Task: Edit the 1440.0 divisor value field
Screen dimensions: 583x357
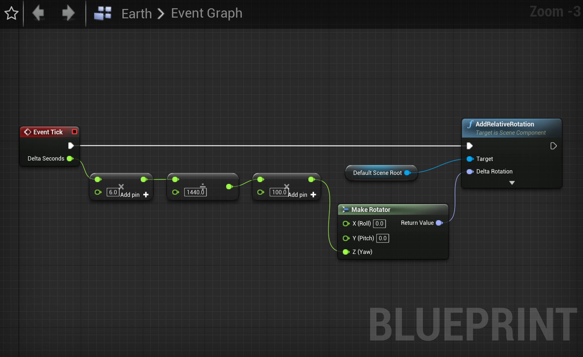Action: click(195, 192)
